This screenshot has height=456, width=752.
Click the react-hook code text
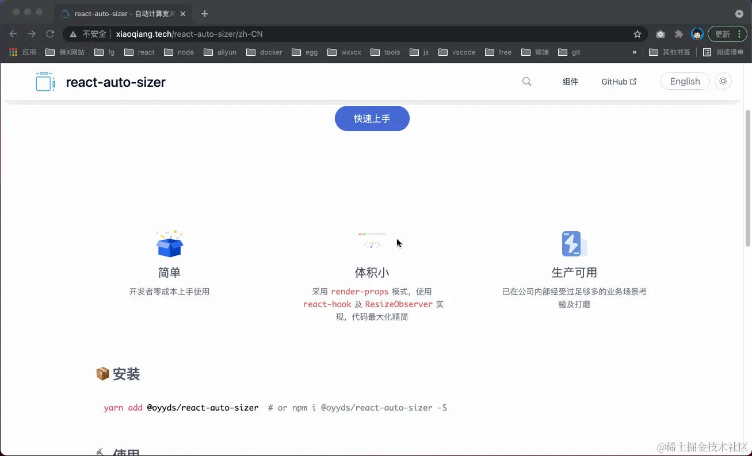[x=327, y=304]
